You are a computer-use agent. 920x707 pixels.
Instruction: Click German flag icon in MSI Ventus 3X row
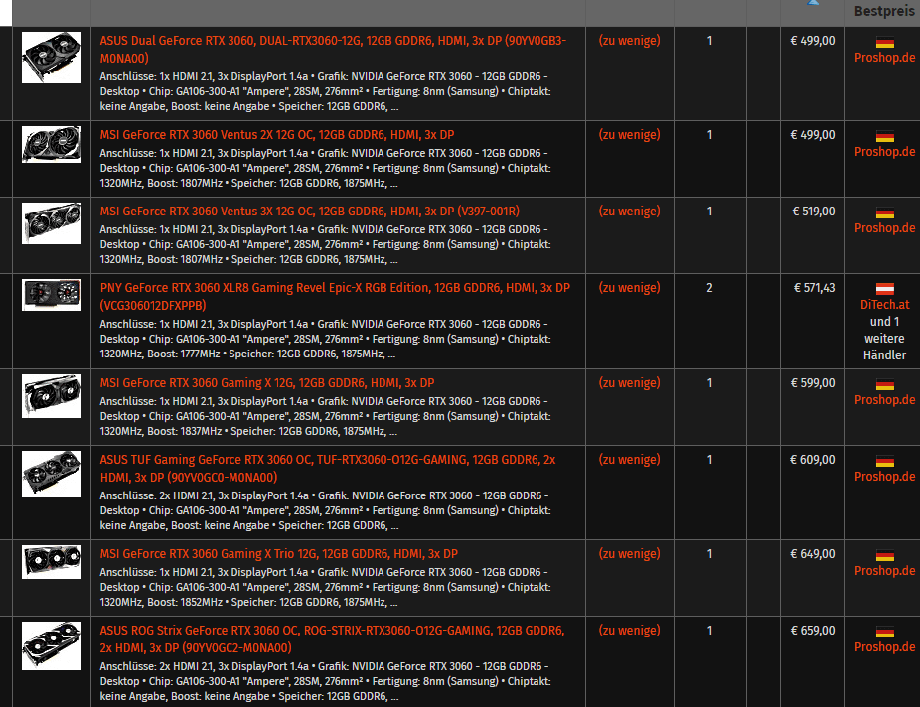tap(885, 212)
